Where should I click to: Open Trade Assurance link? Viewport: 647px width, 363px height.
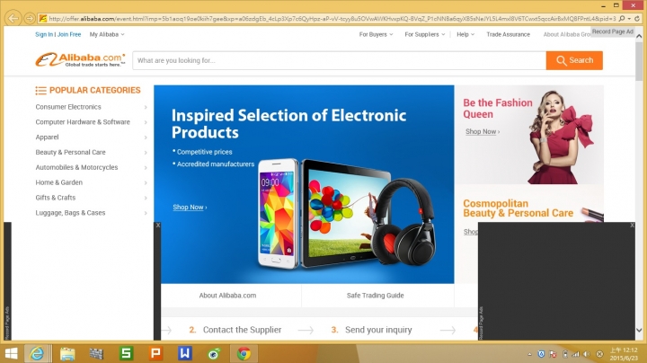508,34
